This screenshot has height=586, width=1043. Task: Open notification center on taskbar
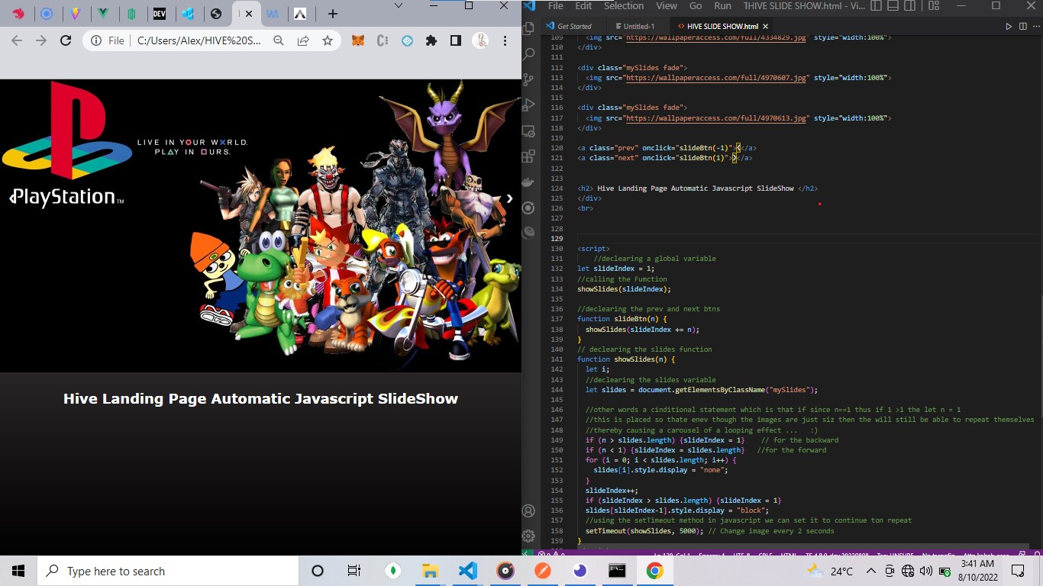pos(1018,571)
